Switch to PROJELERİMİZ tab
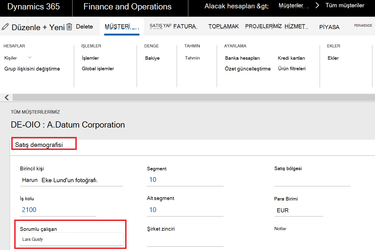The width and height of the screenshot is (375, 250). 263,26
